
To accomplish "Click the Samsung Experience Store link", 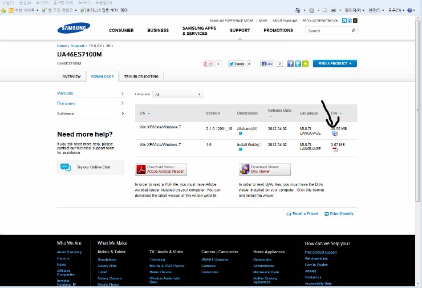I will [x=232, y=21].
